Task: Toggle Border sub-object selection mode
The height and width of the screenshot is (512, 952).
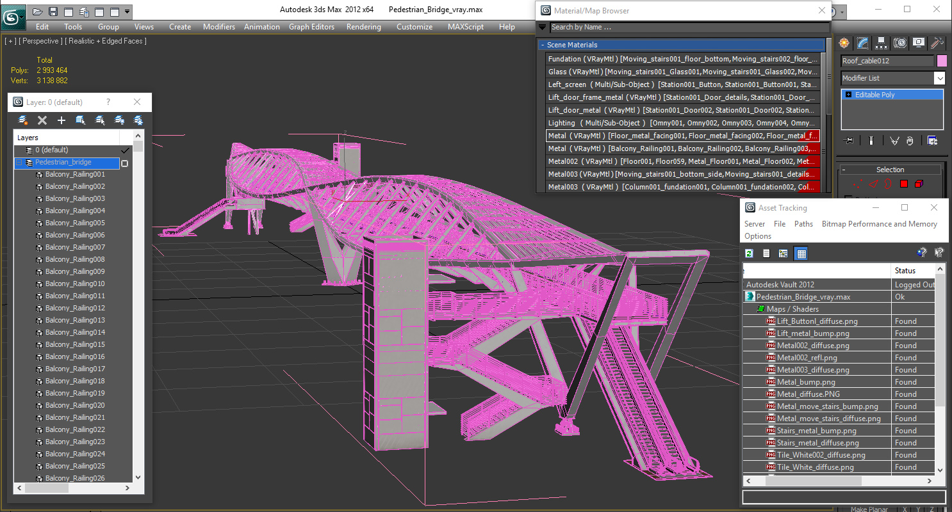Action: (x=888, y=184)
